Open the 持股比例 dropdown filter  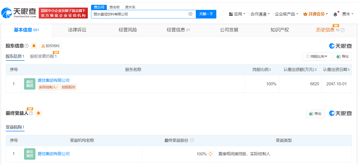point(317,57)
